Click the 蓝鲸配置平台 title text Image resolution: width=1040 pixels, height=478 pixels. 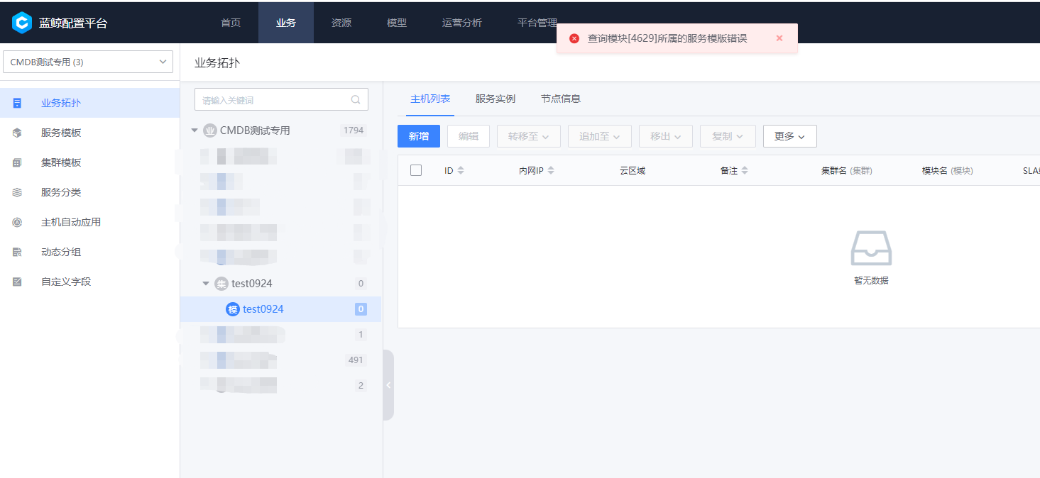click(73, 23)
